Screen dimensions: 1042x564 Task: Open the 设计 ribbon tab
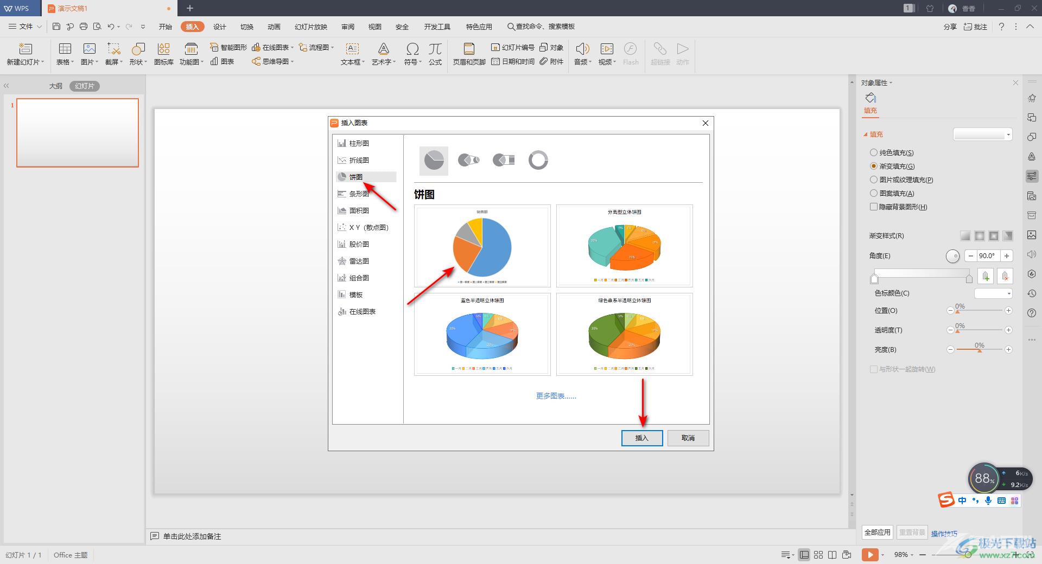pyautogui.click(x=220, y=27)
